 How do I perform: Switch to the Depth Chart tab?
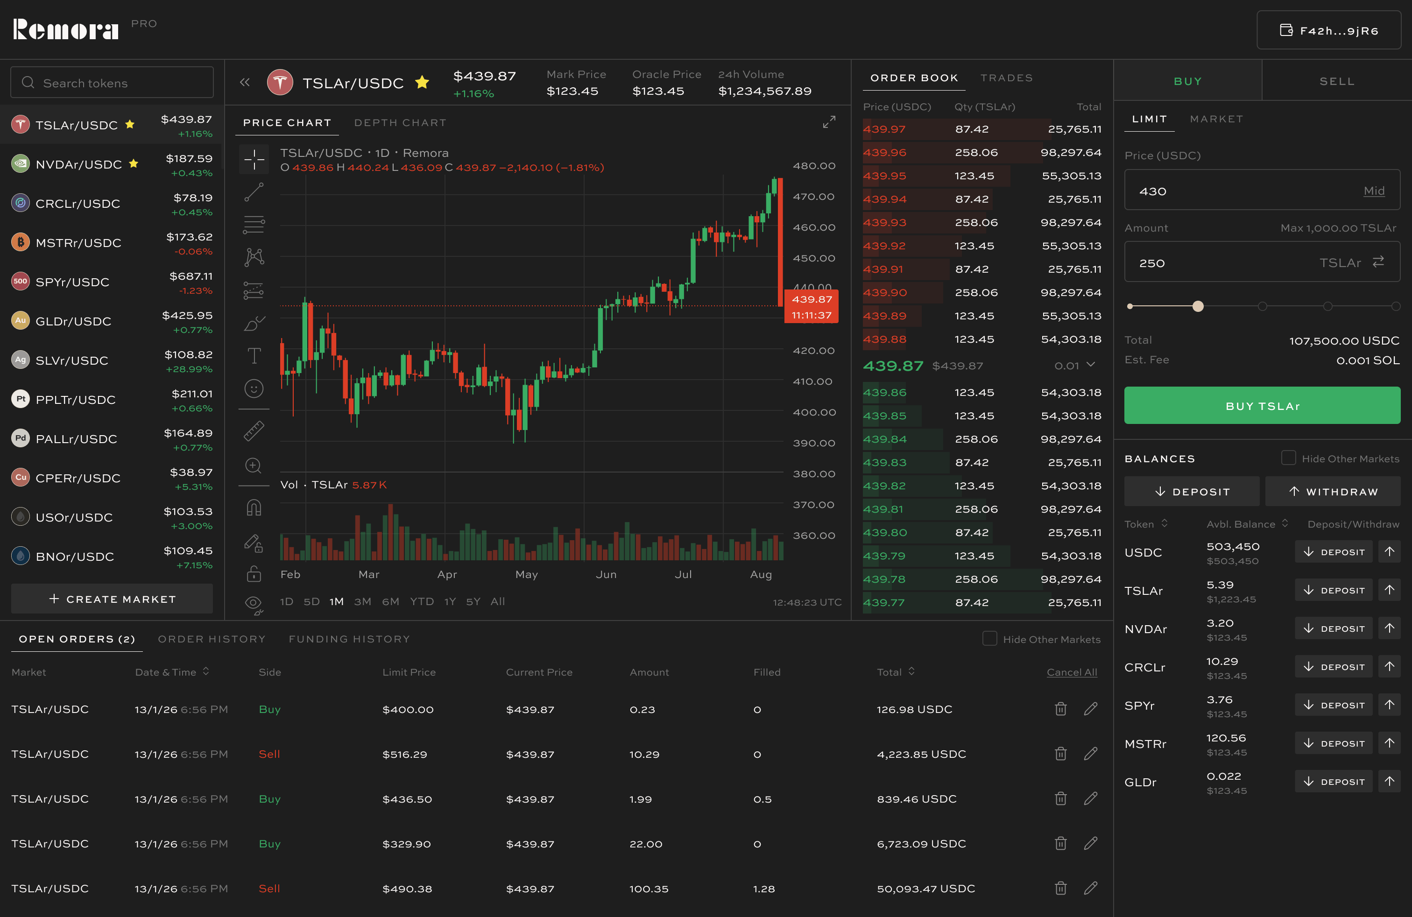point(400,123)
